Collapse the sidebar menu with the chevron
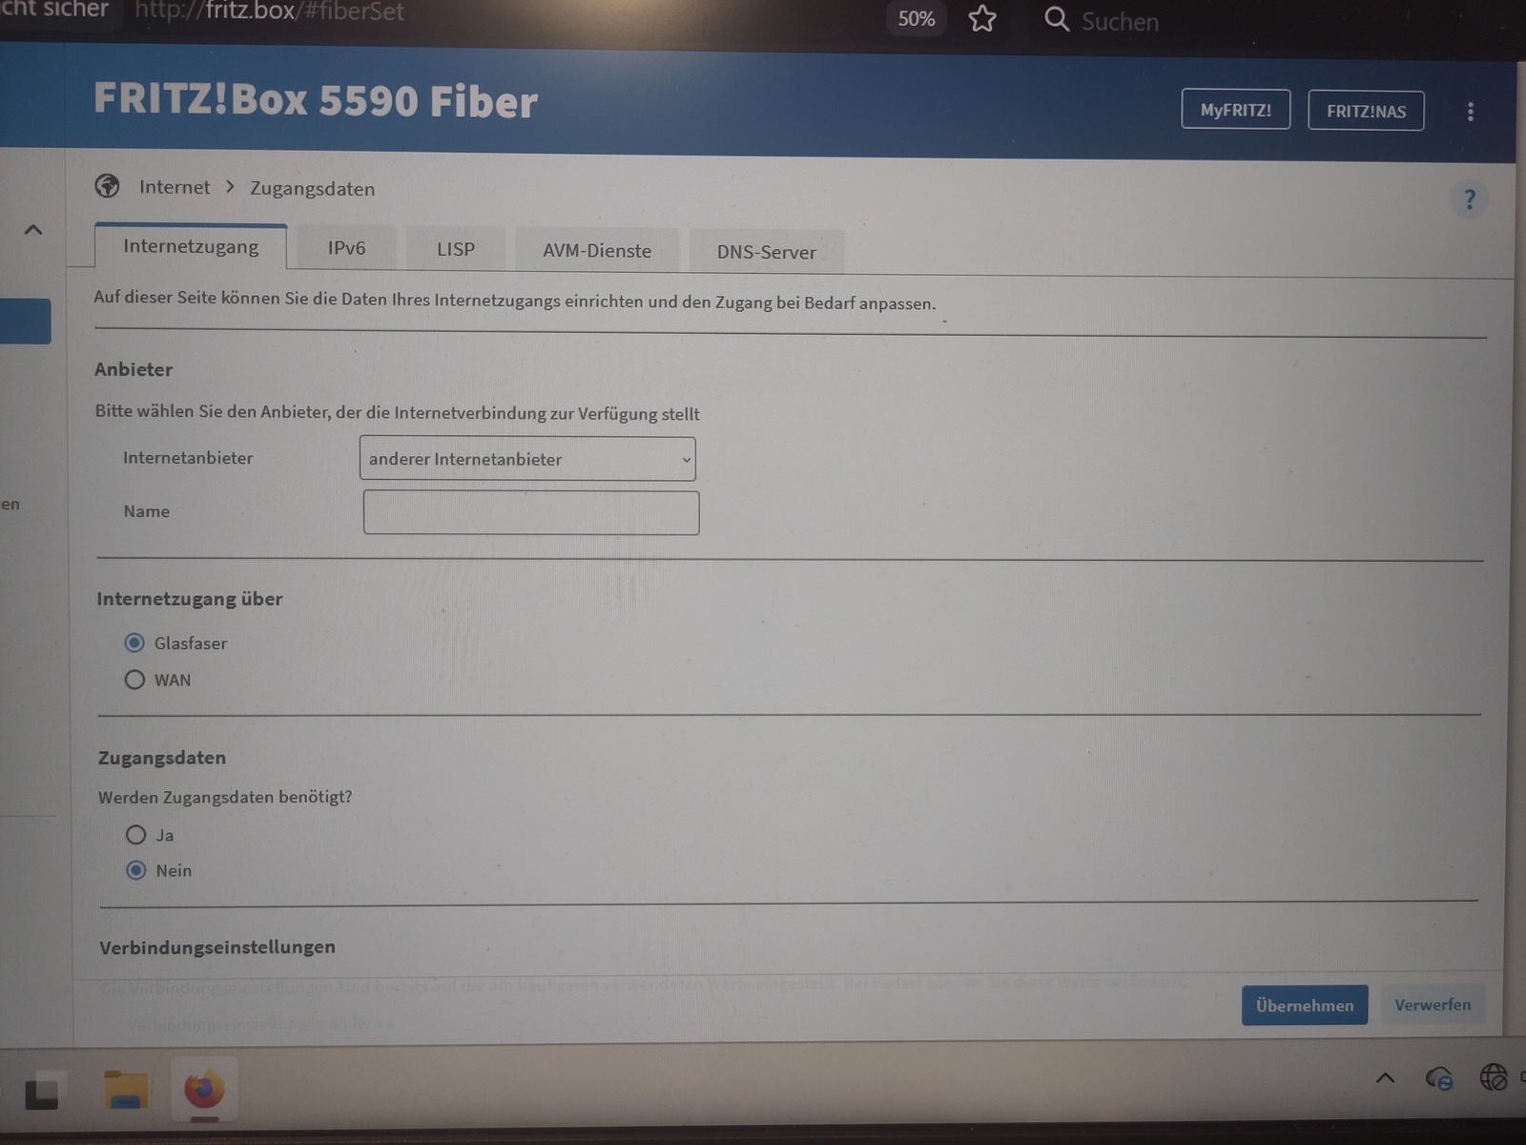 pyautogui.click(x=33, y=230)
